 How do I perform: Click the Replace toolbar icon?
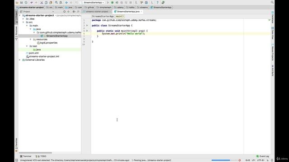click(x=61, y=3)
